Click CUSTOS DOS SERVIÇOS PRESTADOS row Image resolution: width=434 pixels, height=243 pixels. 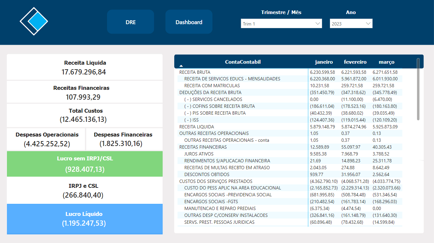point(290,181)
